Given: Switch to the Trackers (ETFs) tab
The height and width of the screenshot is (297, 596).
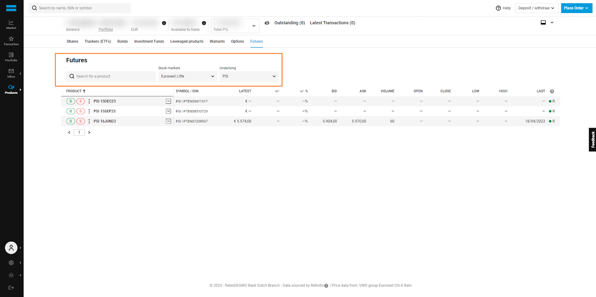Looking at the screenshot, I should [x=98, y=41].
